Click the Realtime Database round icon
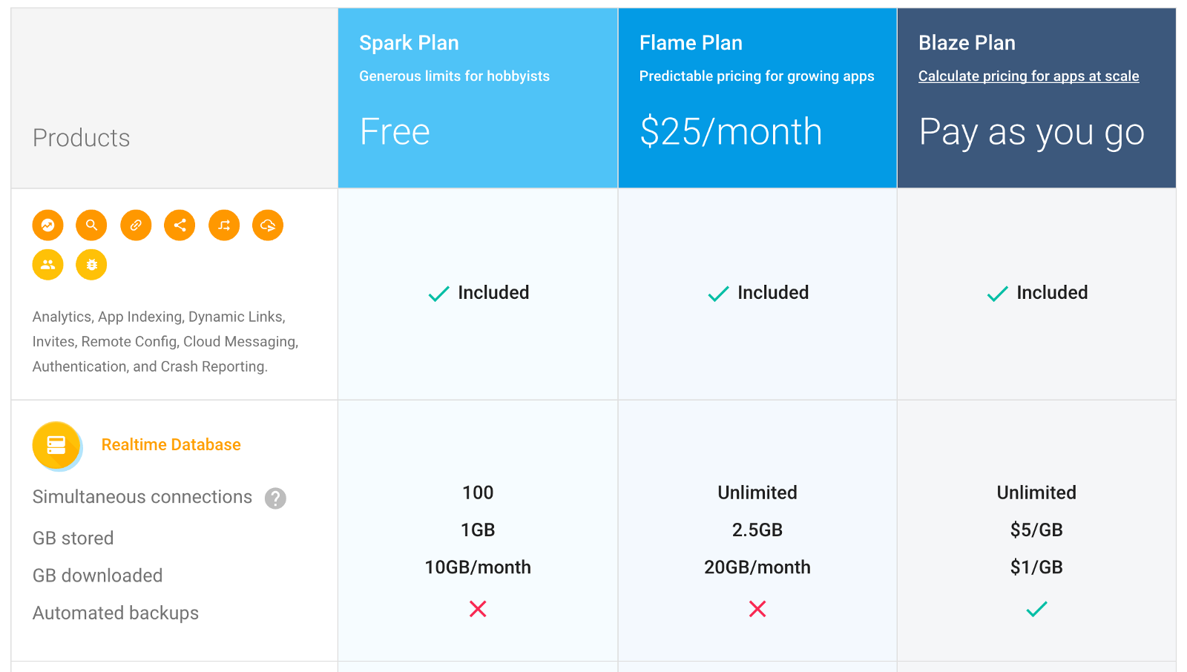This screenshot has height=672, width=1187. coord(56,445)
